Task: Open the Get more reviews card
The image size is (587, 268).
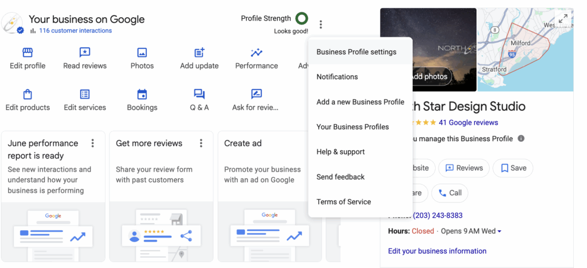Action: click(x=161, y=196)
